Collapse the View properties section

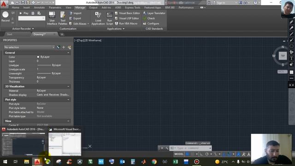(x=68, y=121)
